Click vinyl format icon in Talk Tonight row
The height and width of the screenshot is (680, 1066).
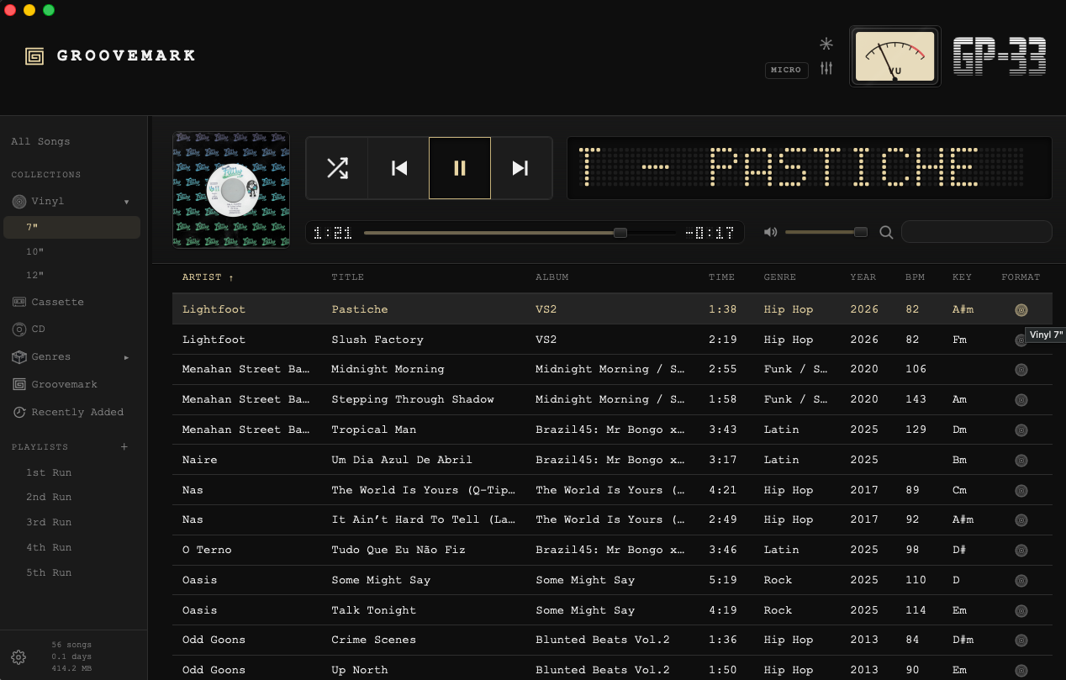[1021, 611]
